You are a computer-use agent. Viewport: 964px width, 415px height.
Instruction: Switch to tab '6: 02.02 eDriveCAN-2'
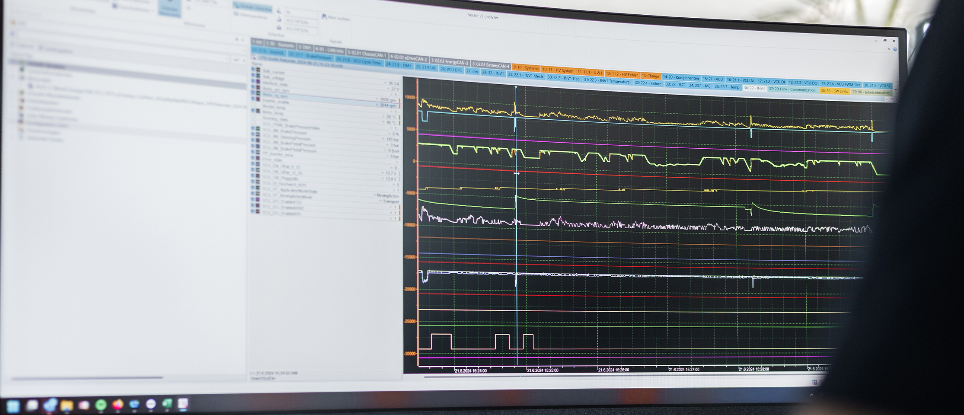(409, 58)
